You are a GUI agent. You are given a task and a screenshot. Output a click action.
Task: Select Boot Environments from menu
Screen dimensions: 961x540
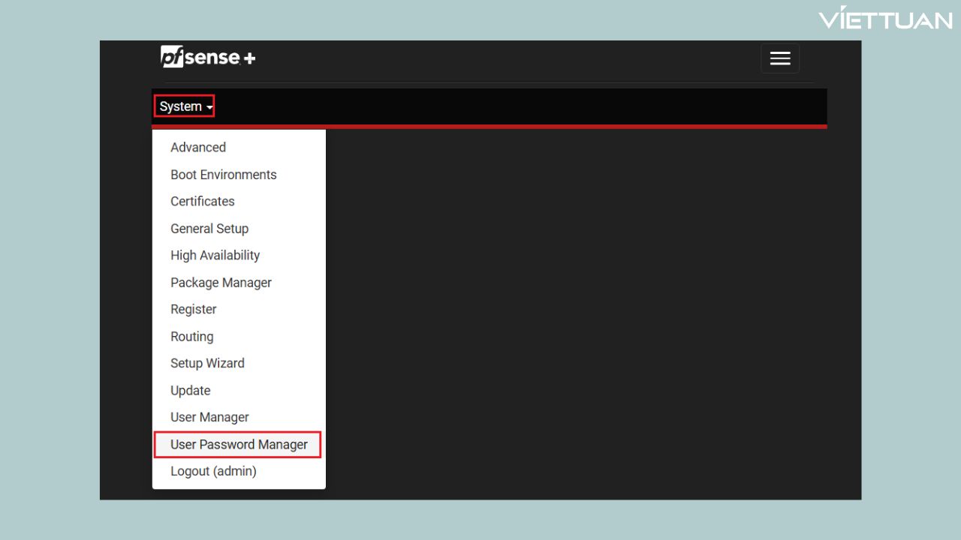tap(223, 175)
